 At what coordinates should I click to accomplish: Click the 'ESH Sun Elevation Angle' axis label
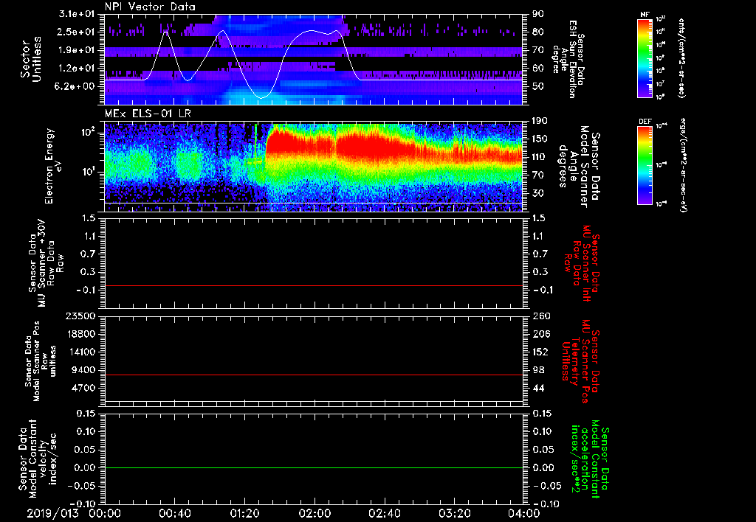point(568,59)
